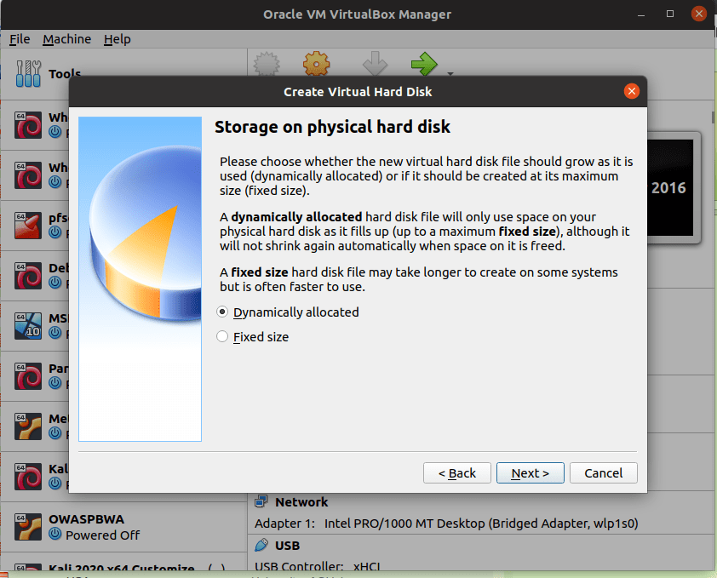Go back with the Back button
717x578 pixels.
[x=457, y=472]
